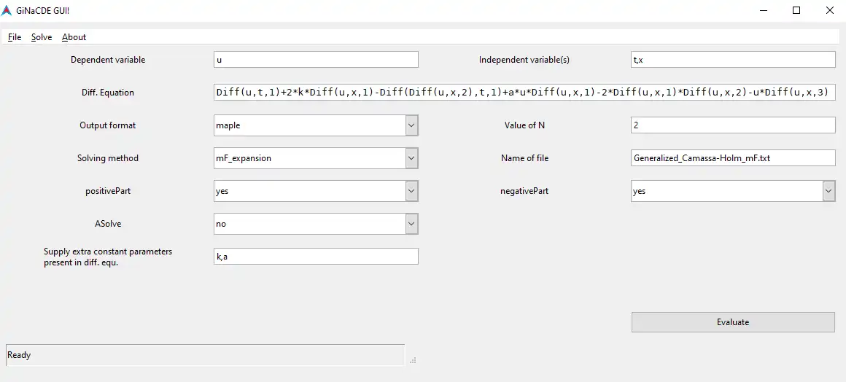
Task: Expand the Solving method dropdown
Action: click(411, 158)
